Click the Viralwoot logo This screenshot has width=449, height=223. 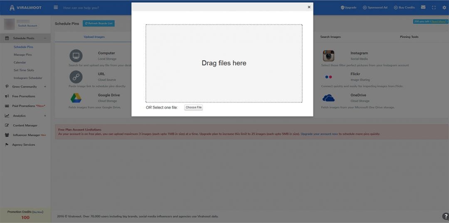(x=25, y=8)
